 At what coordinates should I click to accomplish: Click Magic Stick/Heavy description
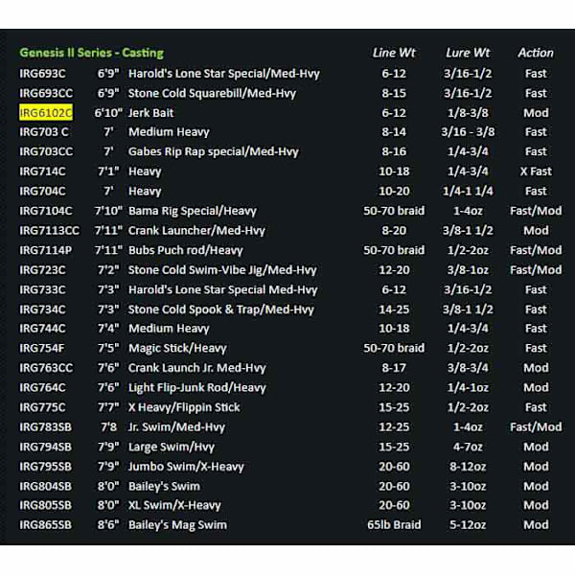(x=177, y=348)
